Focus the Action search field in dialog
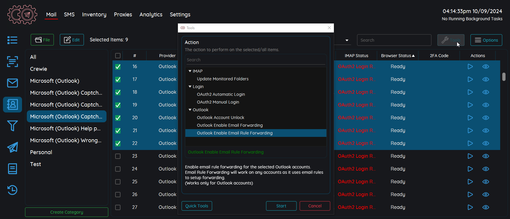 click(x=256, y=60)
